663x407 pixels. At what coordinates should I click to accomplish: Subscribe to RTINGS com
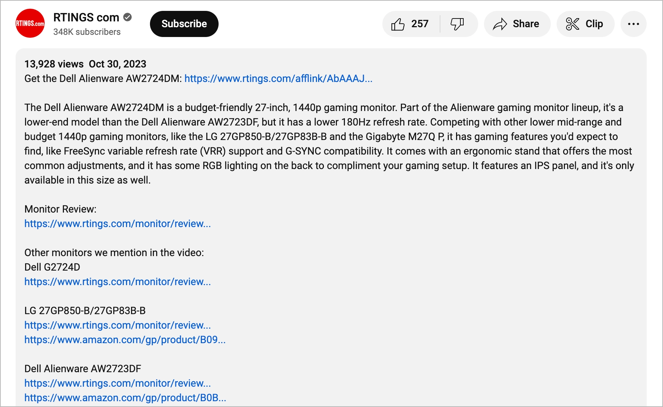pyautogui.click(x=184, y=24)
